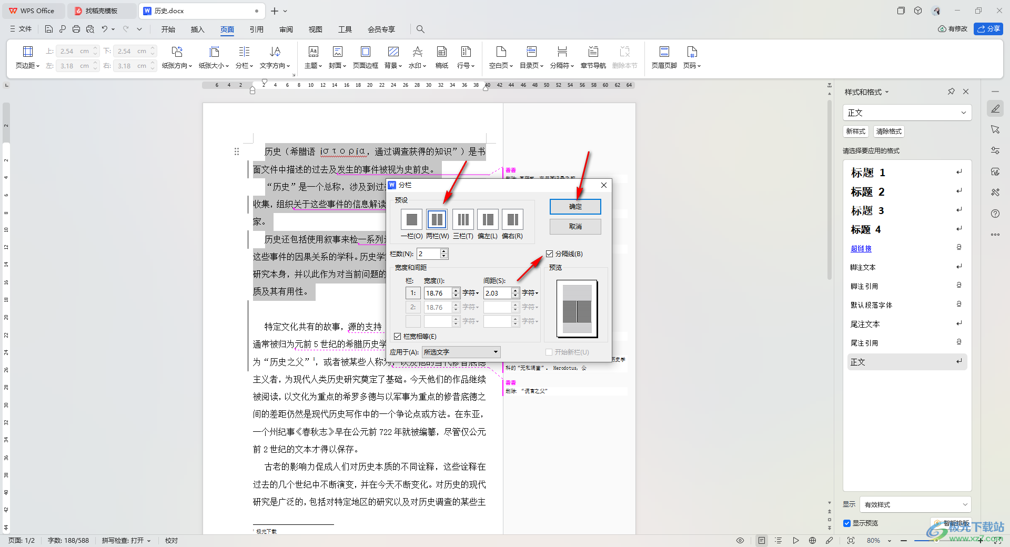
Task: Open the table of contents page tool
Action: point(531,57)
